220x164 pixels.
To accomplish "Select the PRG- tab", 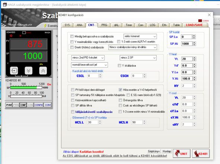I will 105,25.
